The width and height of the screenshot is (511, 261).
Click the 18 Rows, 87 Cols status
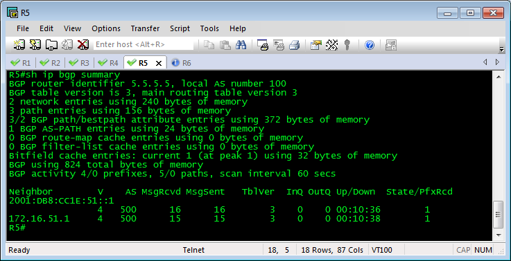coord(332,250)
